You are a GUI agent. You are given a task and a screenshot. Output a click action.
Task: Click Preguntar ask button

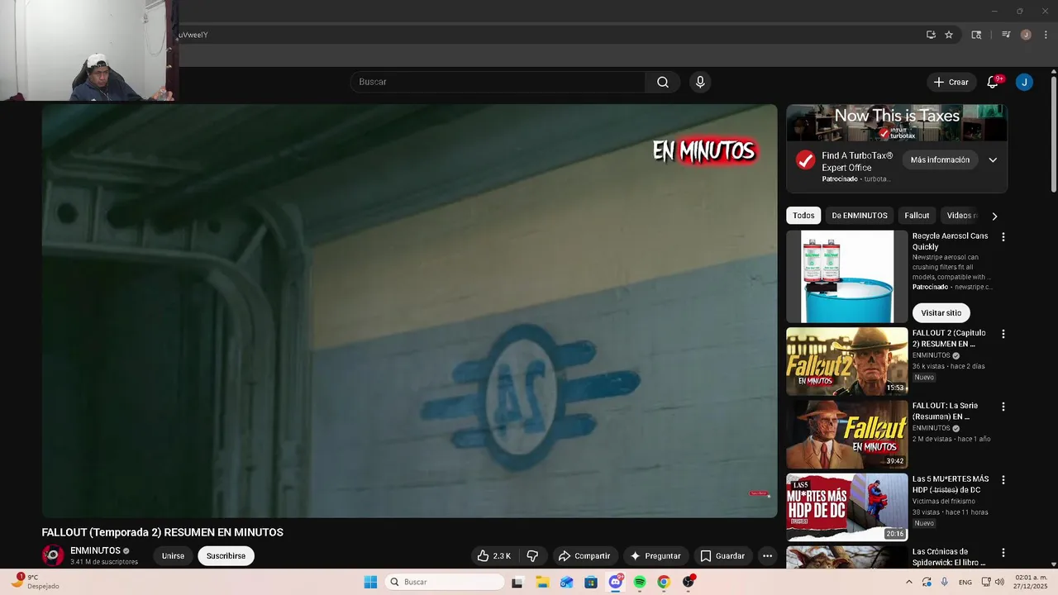[x=655, y=556]
